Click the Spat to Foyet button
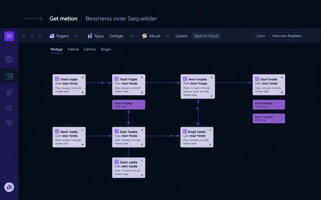This screenshot has height=200, width=321. click(206, 36)
